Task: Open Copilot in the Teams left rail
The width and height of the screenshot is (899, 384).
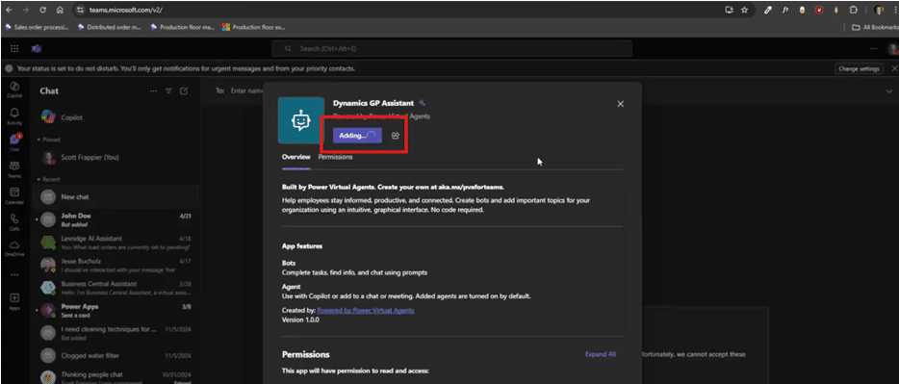Action: click(x=14, y=89)
